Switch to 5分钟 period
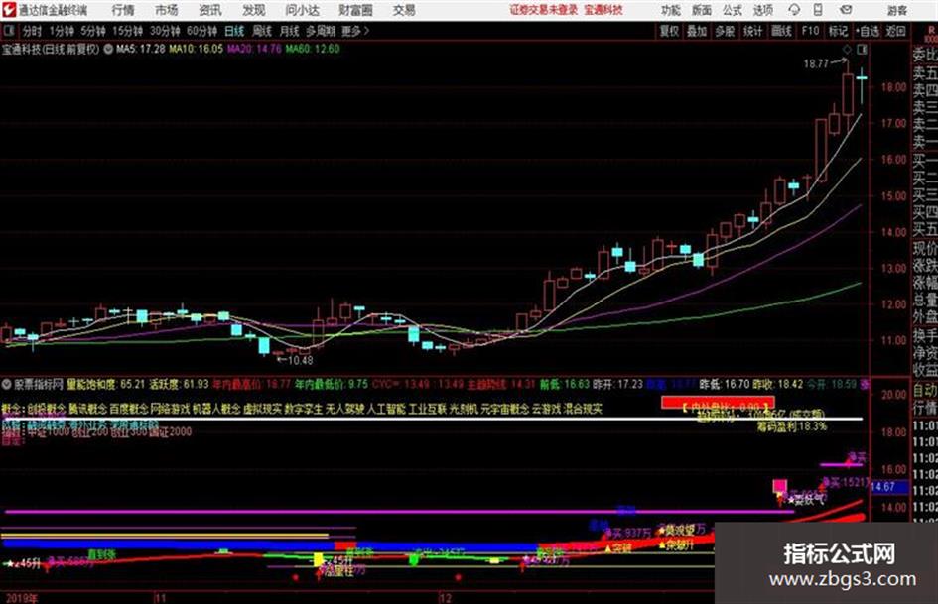The image size is (938, 604). tap(92, 31)
